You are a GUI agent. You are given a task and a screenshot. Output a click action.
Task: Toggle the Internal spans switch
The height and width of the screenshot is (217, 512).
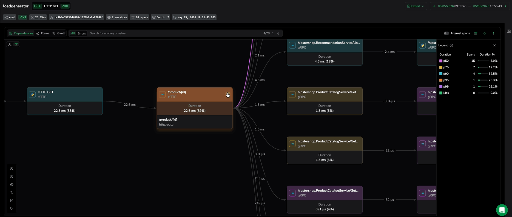pyautogui.click(x=446, y=33)
